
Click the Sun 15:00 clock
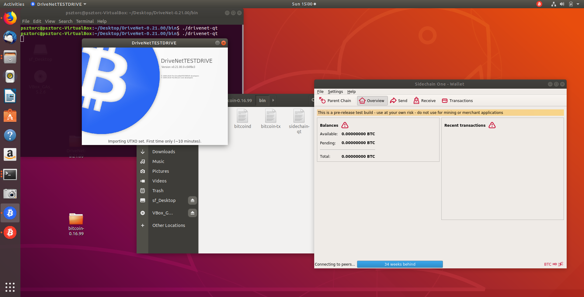[x=304, y=4]
